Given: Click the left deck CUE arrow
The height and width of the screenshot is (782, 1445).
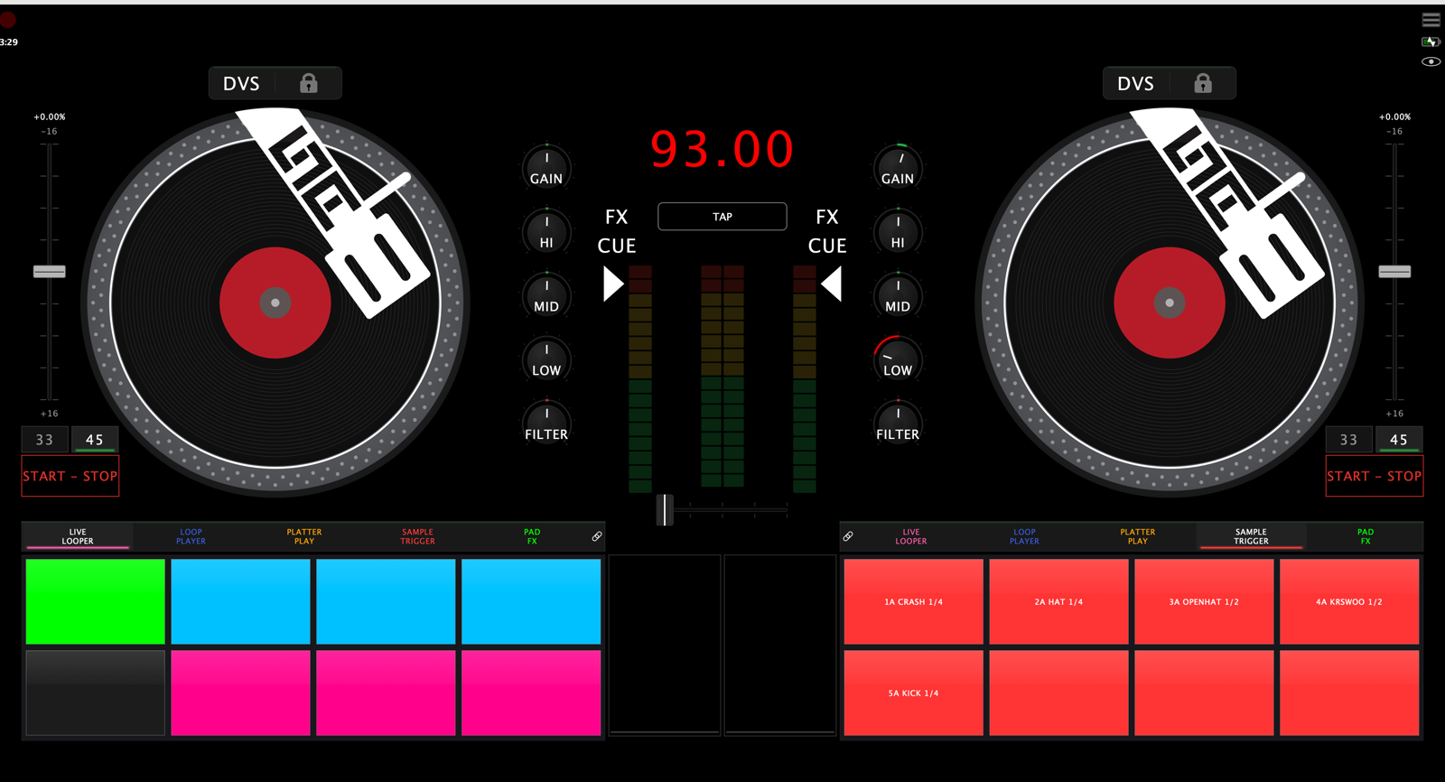Looking at the screenshot, I should (613, 284).
